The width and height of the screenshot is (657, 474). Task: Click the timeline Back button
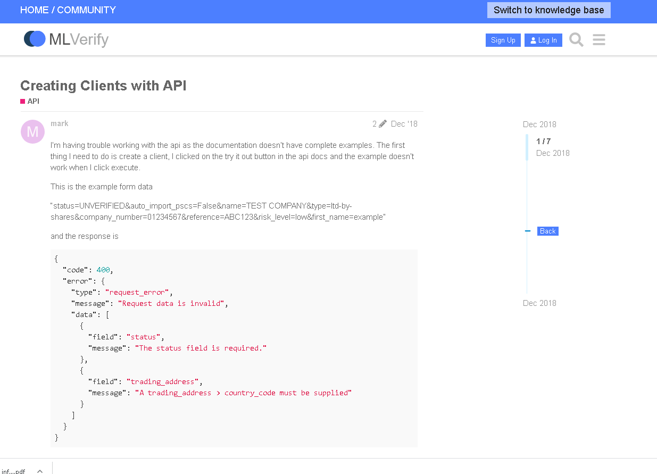point(547,231)
